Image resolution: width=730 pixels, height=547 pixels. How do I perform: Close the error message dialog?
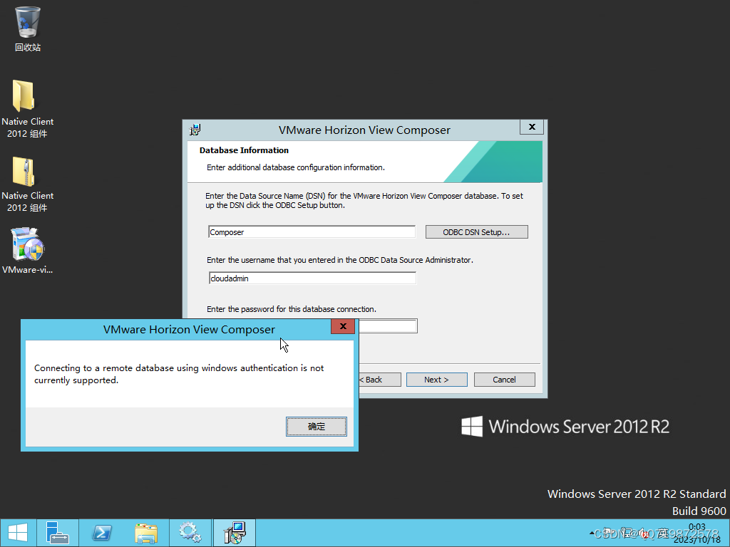pos(343,326)
